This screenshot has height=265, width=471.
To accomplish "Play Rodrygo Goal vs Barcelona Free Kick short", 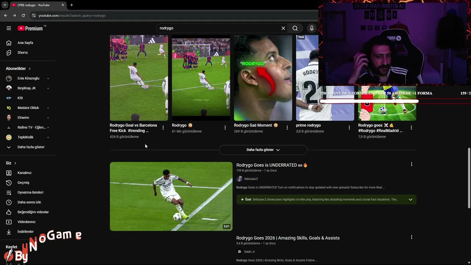I will (139, 78).
